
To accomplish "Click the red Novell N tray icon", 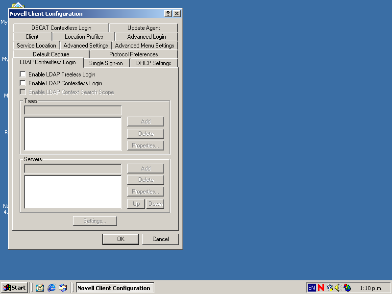I will click(x=321, y=288).
